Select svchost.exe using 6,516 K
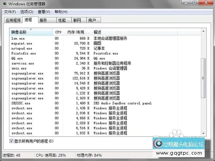 point(105,128)
